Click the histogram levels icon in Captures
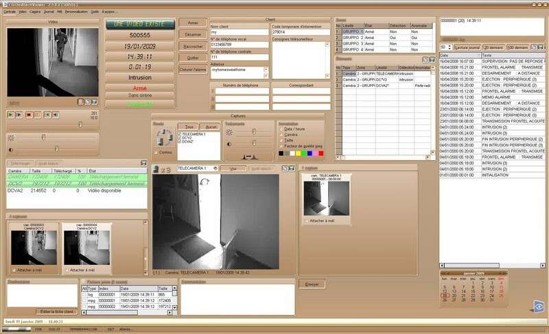 tap(249, 157)
